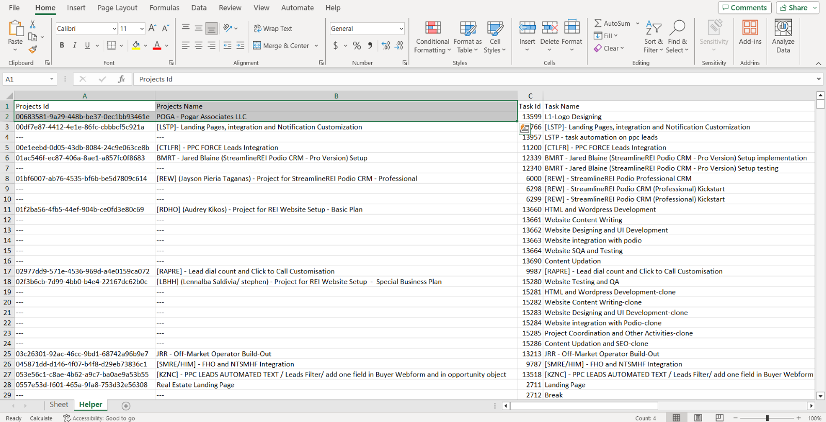Increase indent in the Alignment group
The height and width of the screenshot is (422, 826).
point(240,45)
